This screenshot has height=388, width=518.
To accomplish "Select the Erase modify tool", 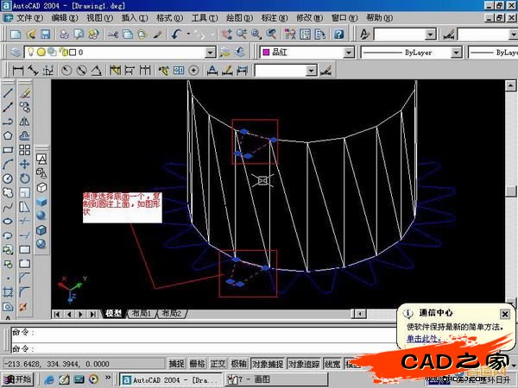I will tap(24, 92).
